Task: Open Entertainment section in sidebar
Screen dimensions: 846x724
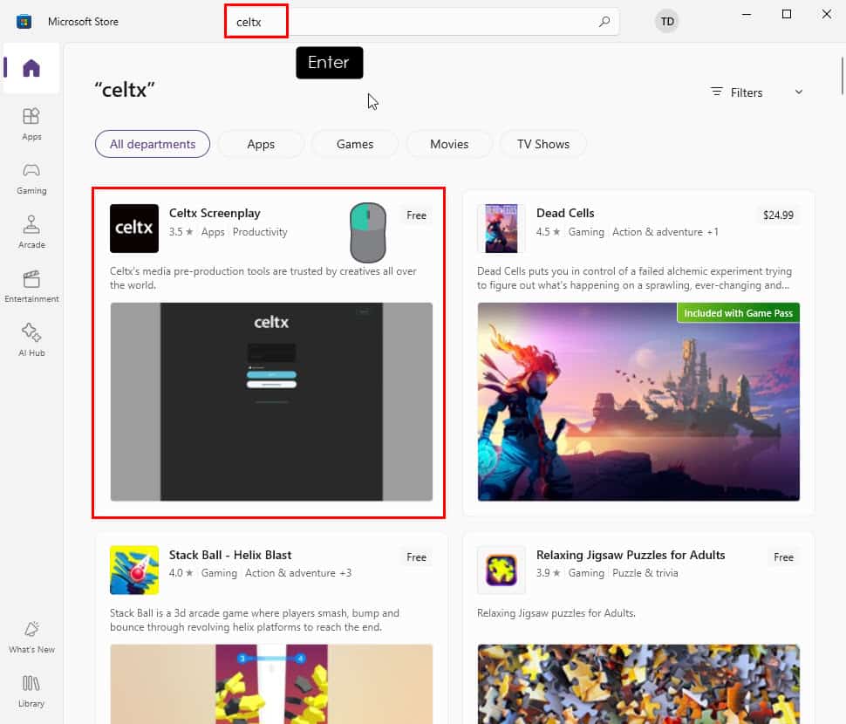Action: point(31,285)
